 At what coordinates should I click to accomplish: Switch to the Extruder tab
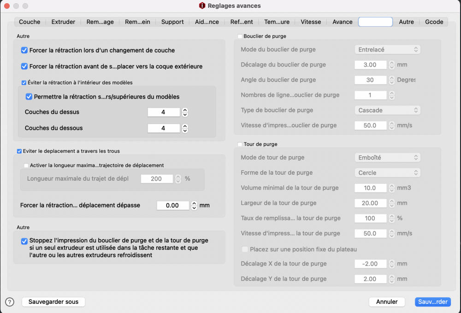pyautogui.click(x=63, y=22)
